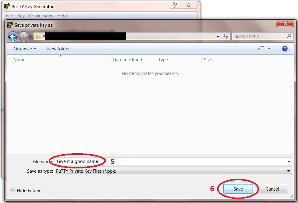Click the magnifier icon in the search box
Screen dimensions: 298x203
pyautogui.click(x=289, y=36)
